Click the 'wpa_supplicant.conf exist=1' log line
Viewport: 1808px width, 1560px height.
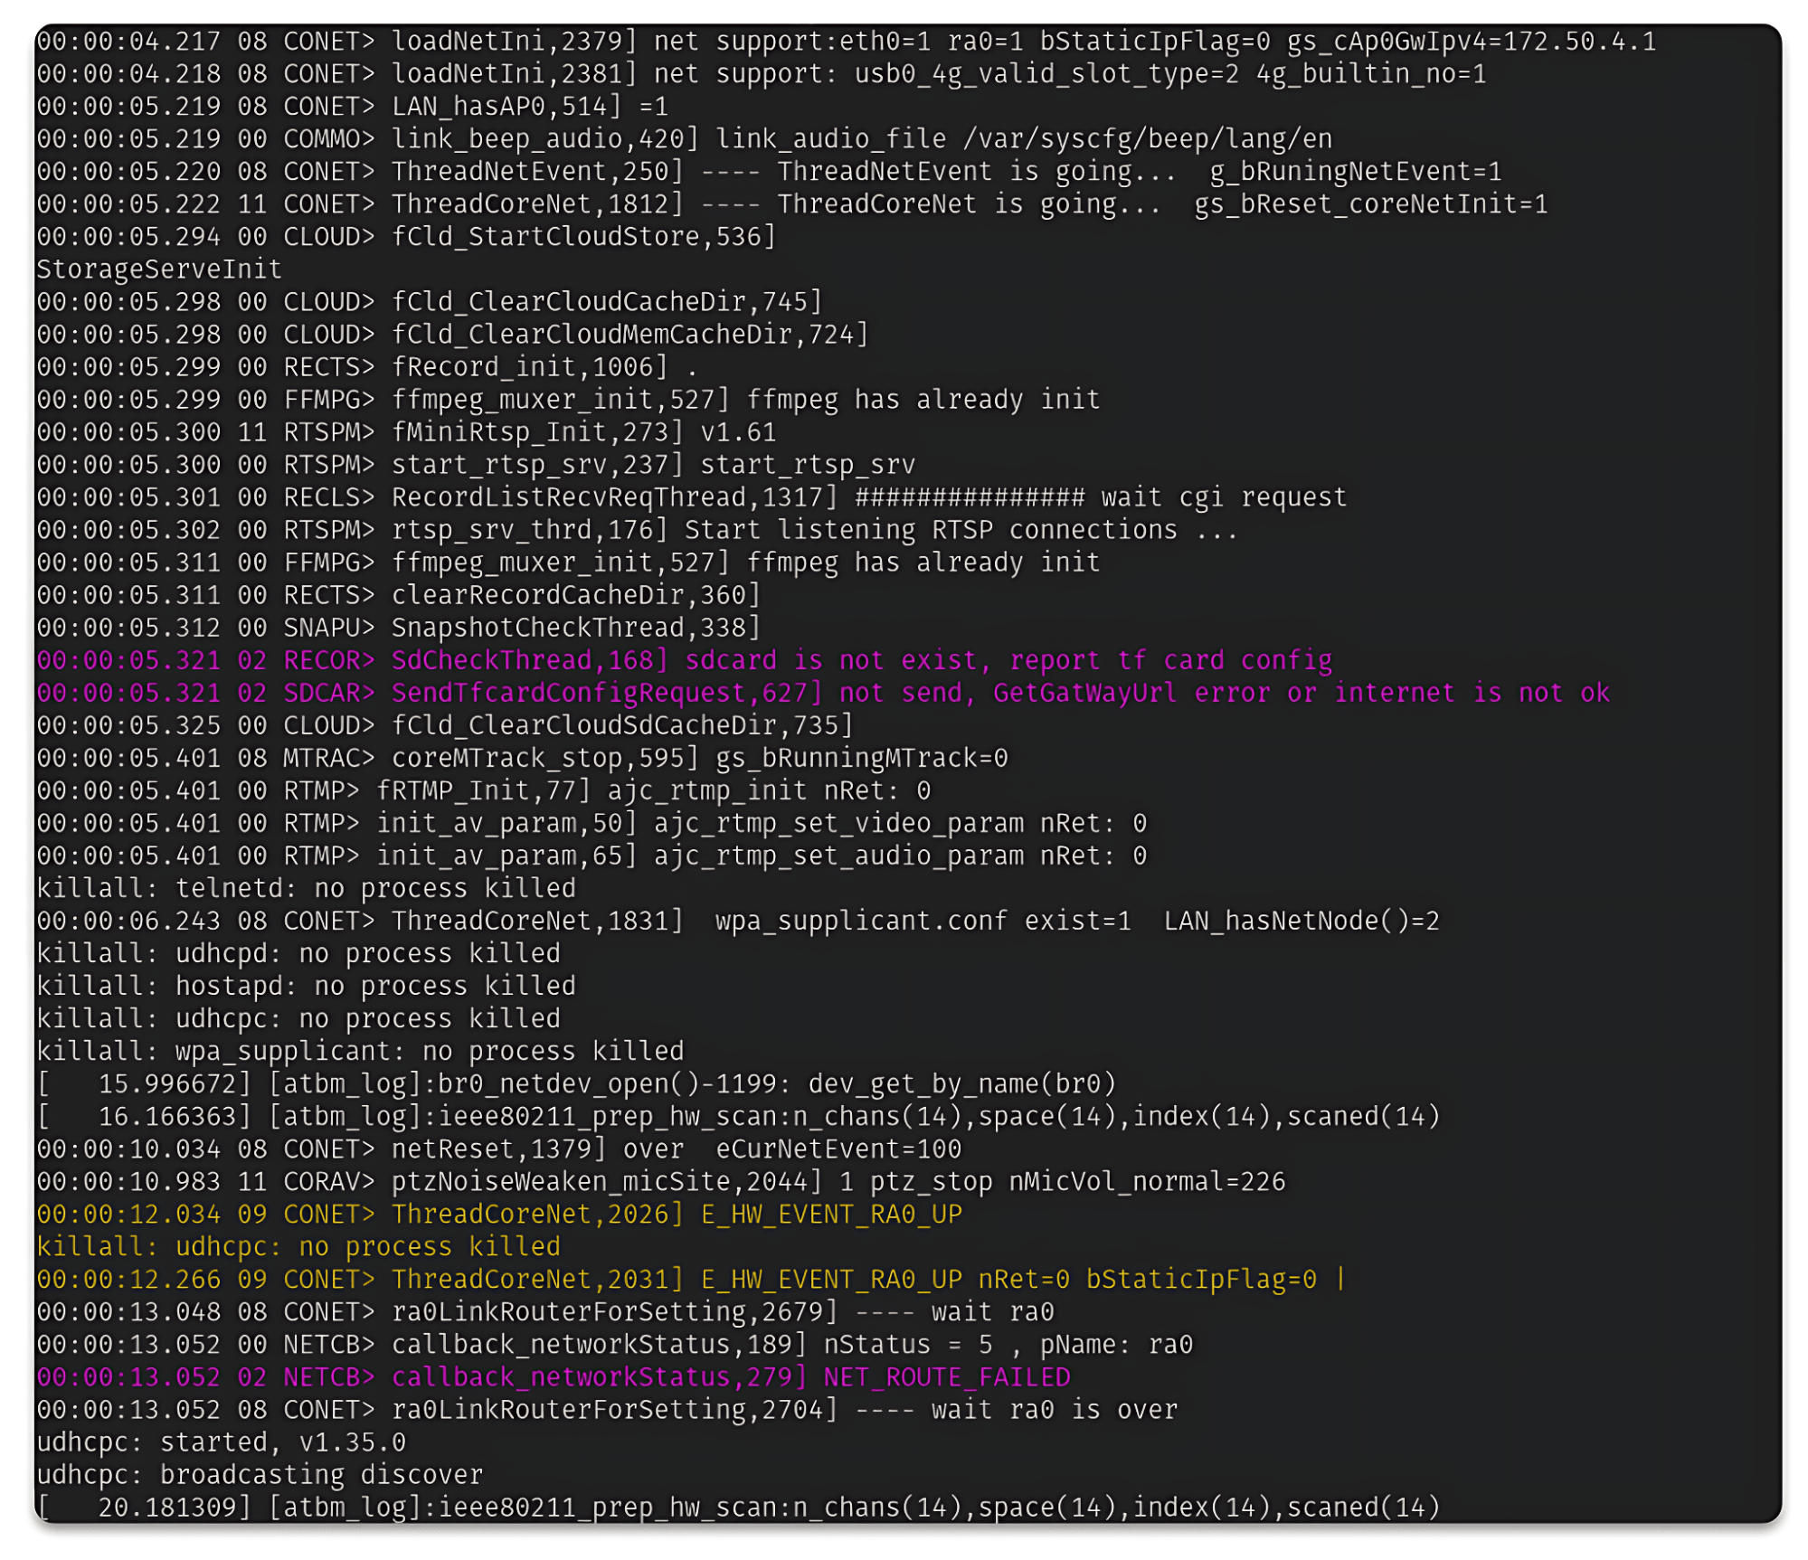(x=737, y=921)
